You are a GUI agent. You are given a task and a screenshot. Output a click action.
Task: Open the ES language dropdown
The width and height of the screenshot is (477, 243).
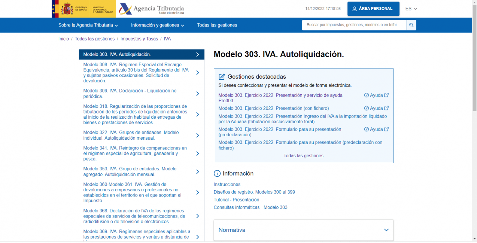(411, 8)
